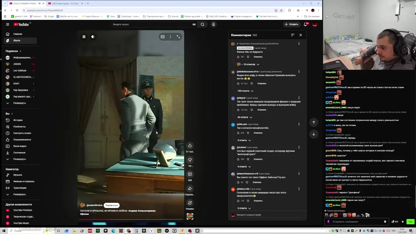Pause the Shorts video

[84, 37]
